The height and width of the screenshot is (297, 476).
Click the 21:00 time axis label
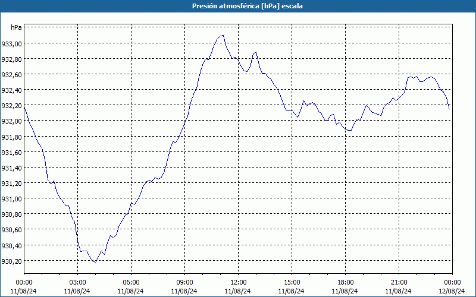pyautogui.click(x=399, y=282)
